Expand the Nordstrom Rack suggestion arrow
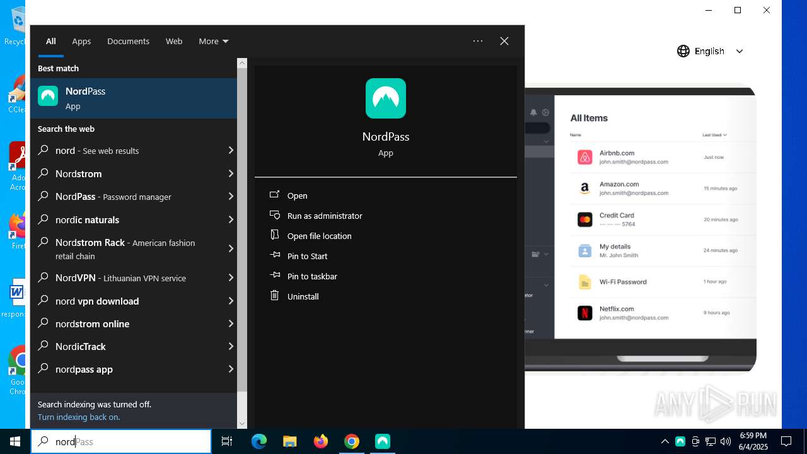Viewport: 807px width, 454px height. 231,248
